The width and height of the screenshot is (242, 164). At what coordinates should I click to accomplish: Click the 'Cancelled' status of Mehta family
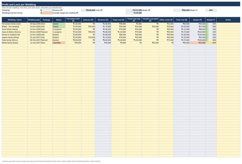(x=59, y=43)
